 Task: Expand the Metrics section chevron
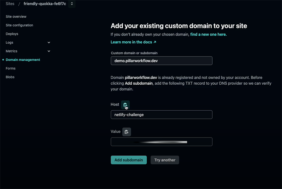(49, 51)
